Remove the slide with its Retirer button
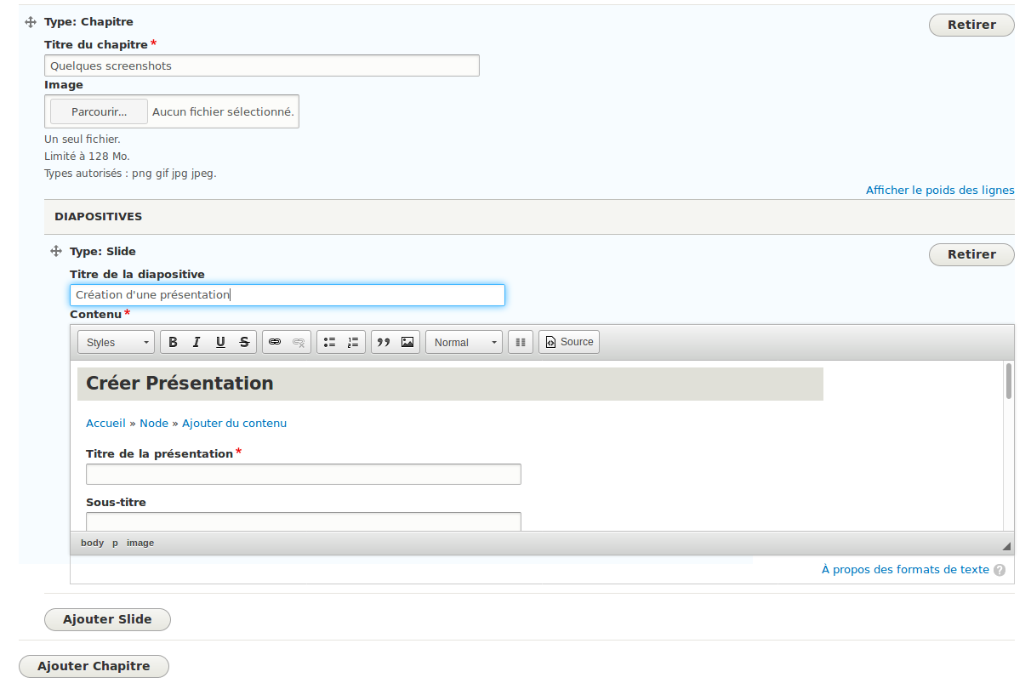Screen dimensions: 1031x689 click(x=971, y=254)
